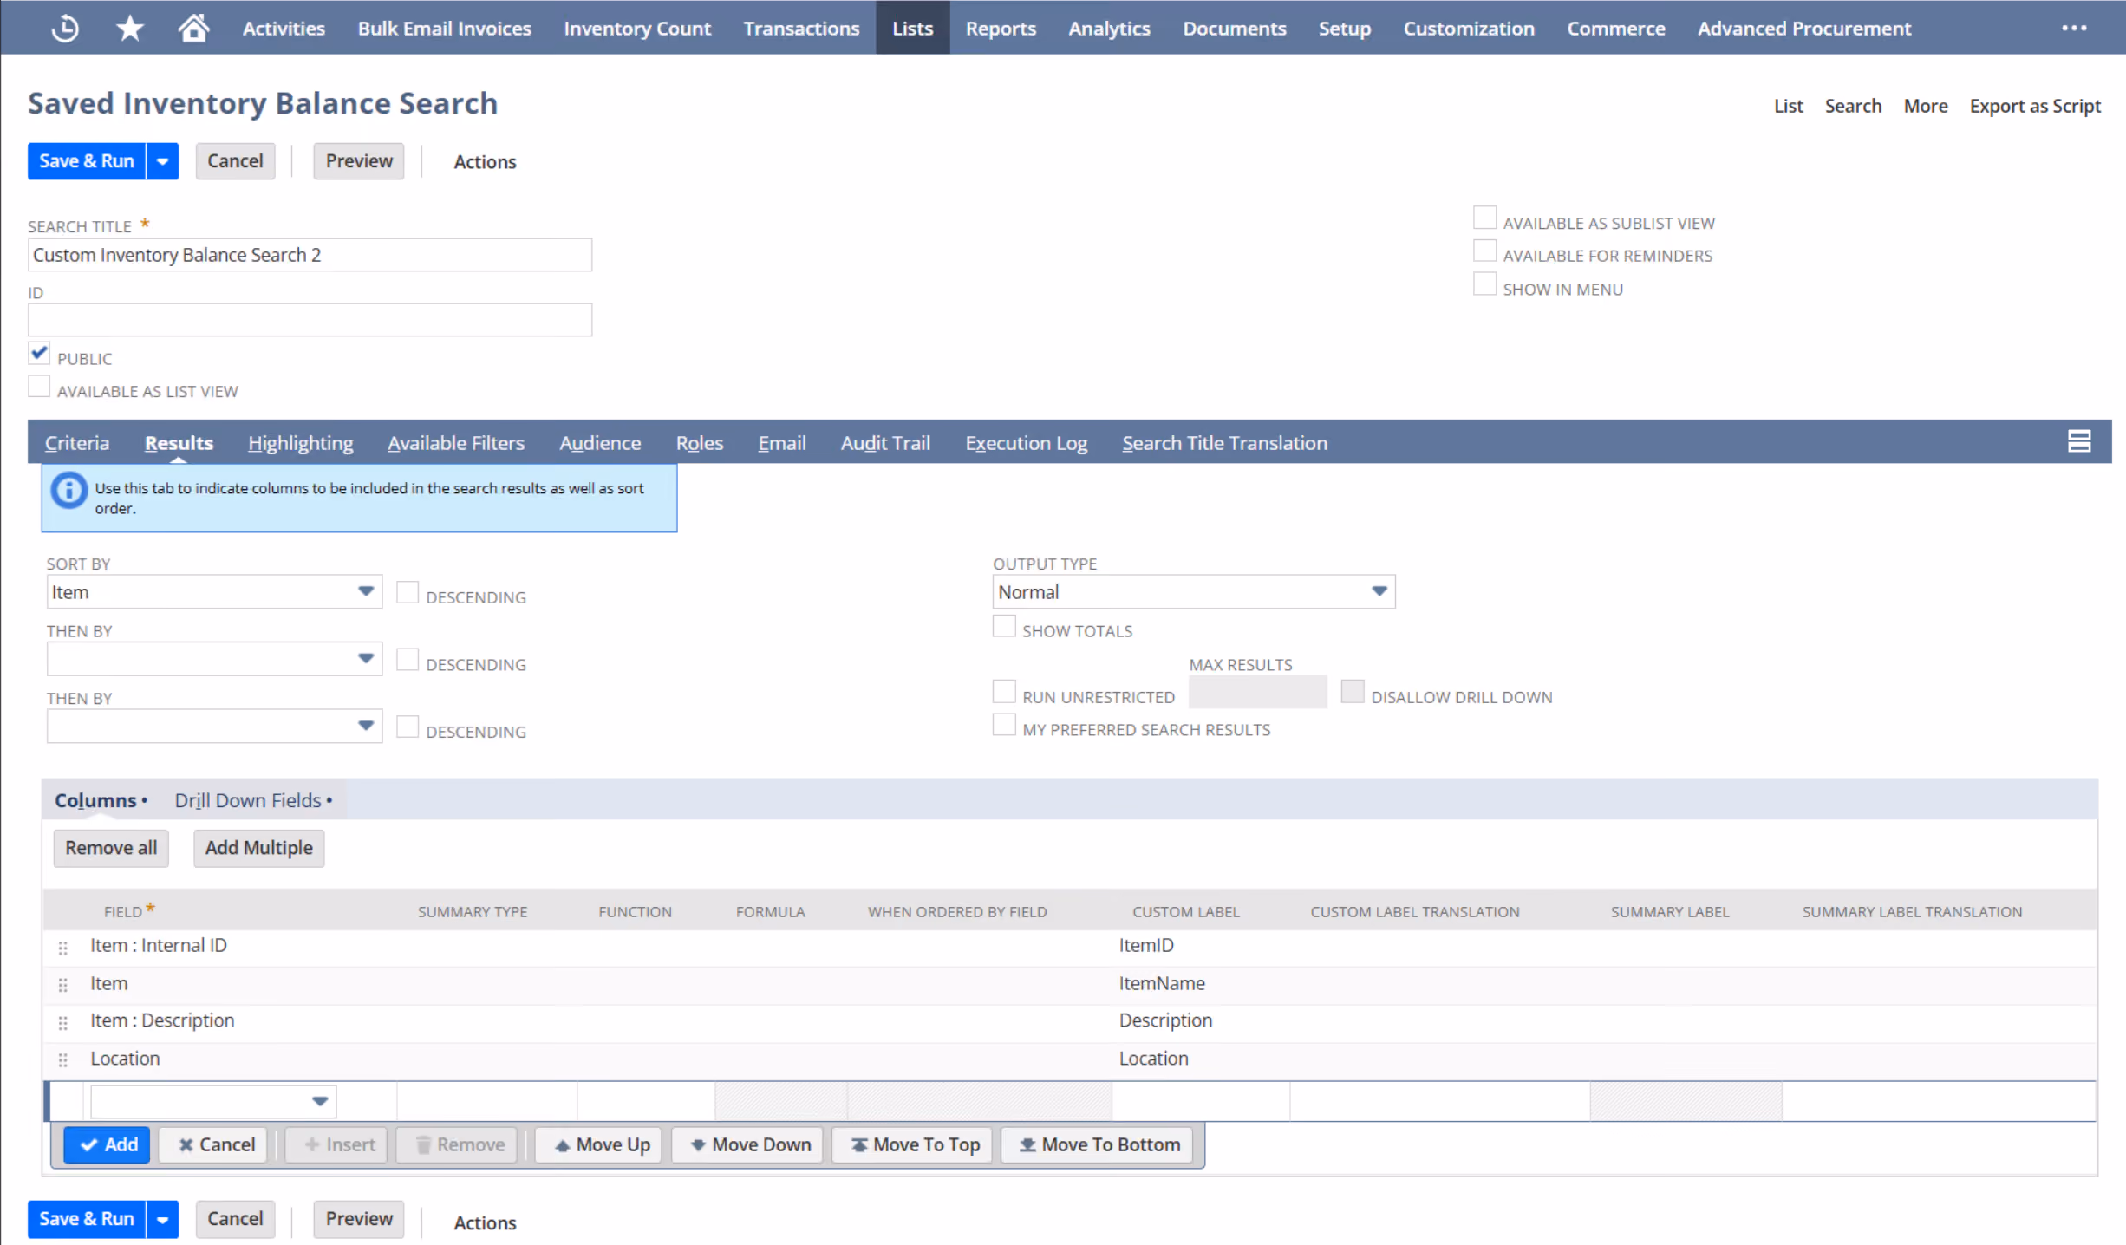Go to the home icon
Image resolution: width=2126 pixels, height=1245 pixels.
[193, 29]
